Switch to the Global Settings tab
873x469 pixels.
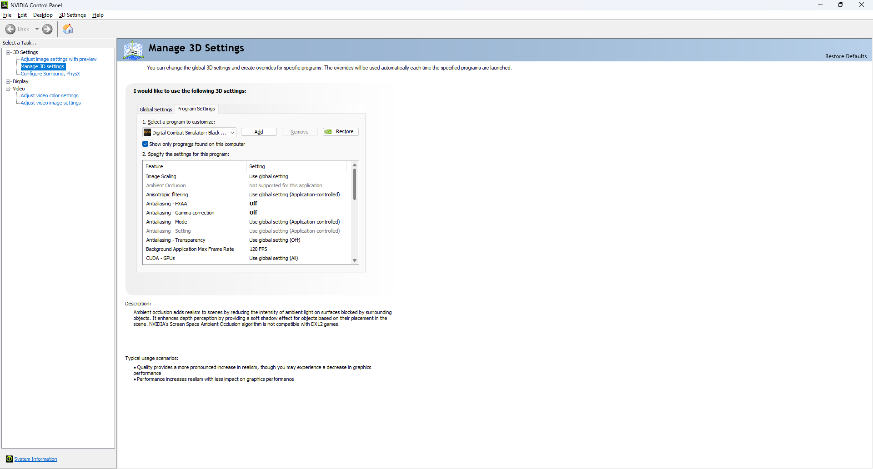156,110
